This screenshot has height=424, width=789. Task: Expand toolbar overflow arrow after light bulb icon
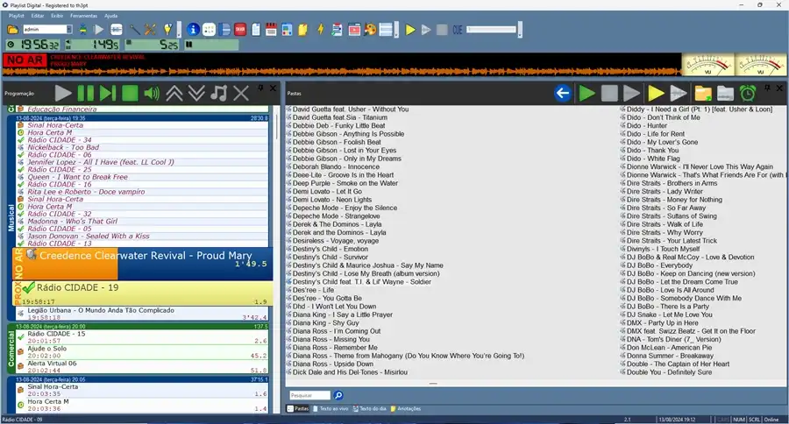pyautogui.click(x=179, y=30)
